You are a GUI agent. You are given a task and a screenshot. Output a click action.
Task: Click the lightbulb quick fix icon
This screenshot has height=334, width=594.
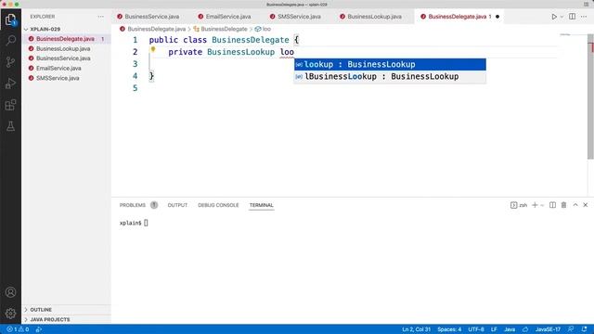tap(153, 49)
